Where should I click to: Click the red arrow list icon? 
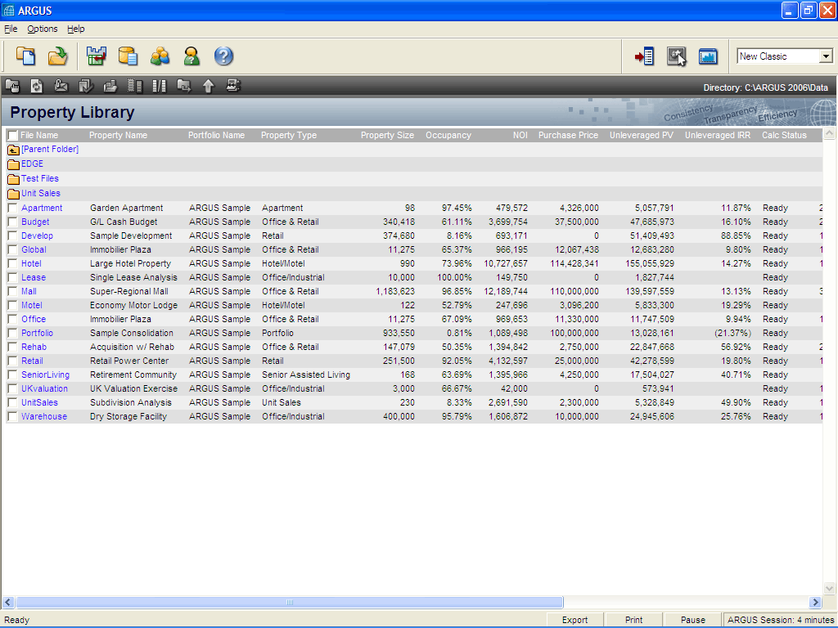(644, 56)
